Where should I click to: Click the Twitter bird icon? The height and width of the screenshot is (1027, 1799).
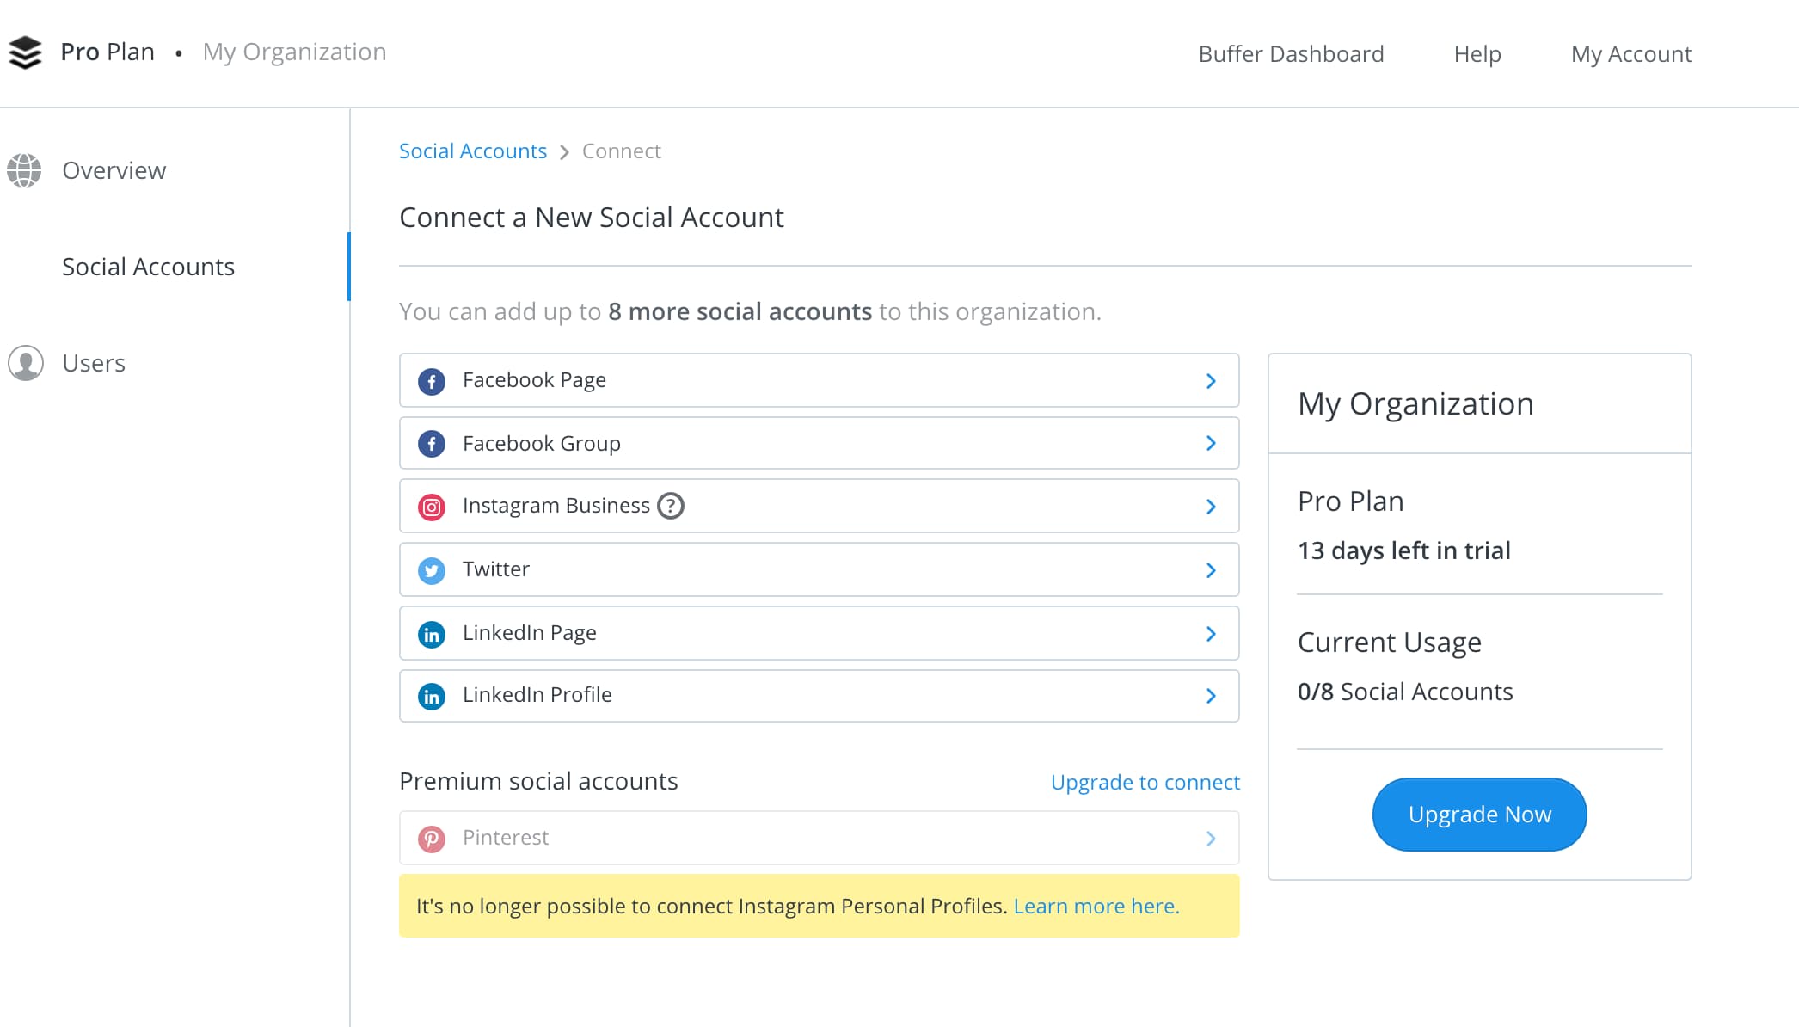pos(432,570)
